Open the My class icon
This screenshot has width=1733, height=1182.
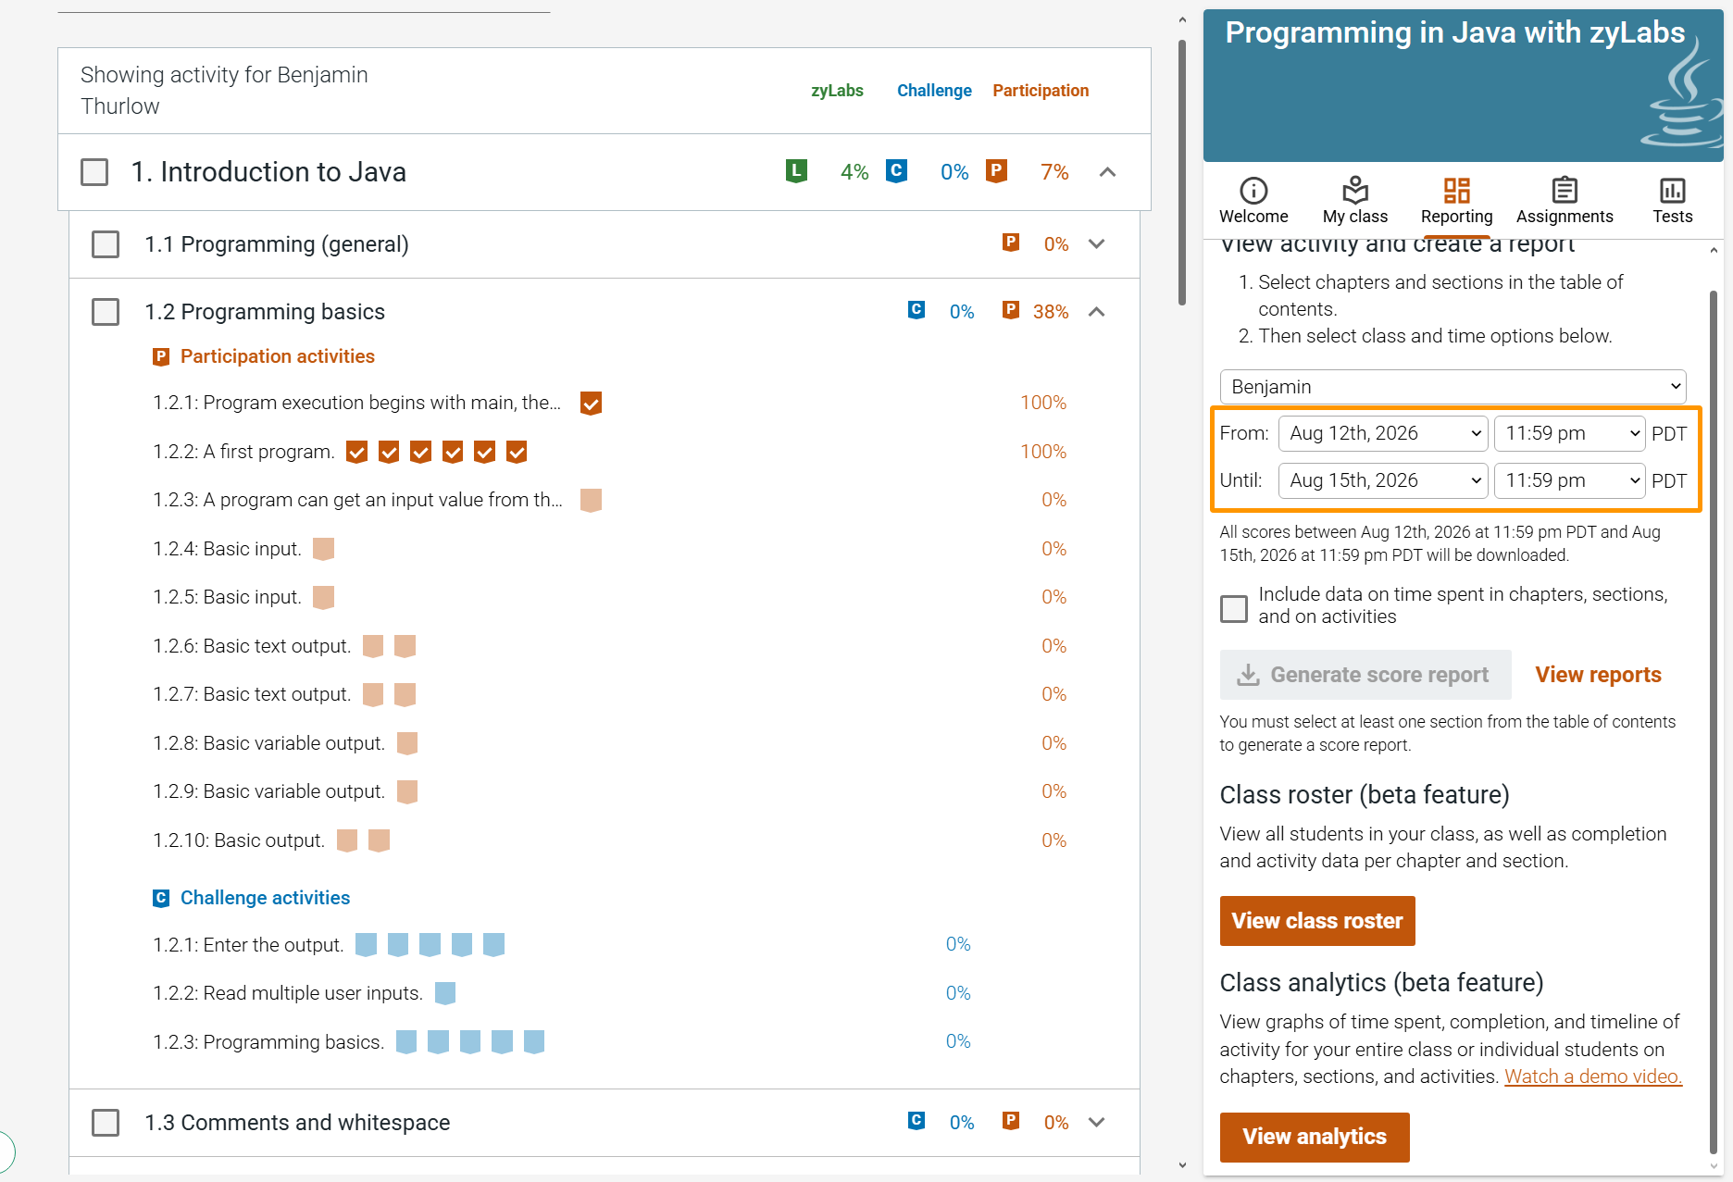point(1355,190)
